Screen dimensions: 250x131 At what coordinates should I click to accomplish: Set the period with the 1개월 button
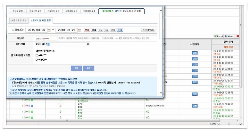pos(113,30)
